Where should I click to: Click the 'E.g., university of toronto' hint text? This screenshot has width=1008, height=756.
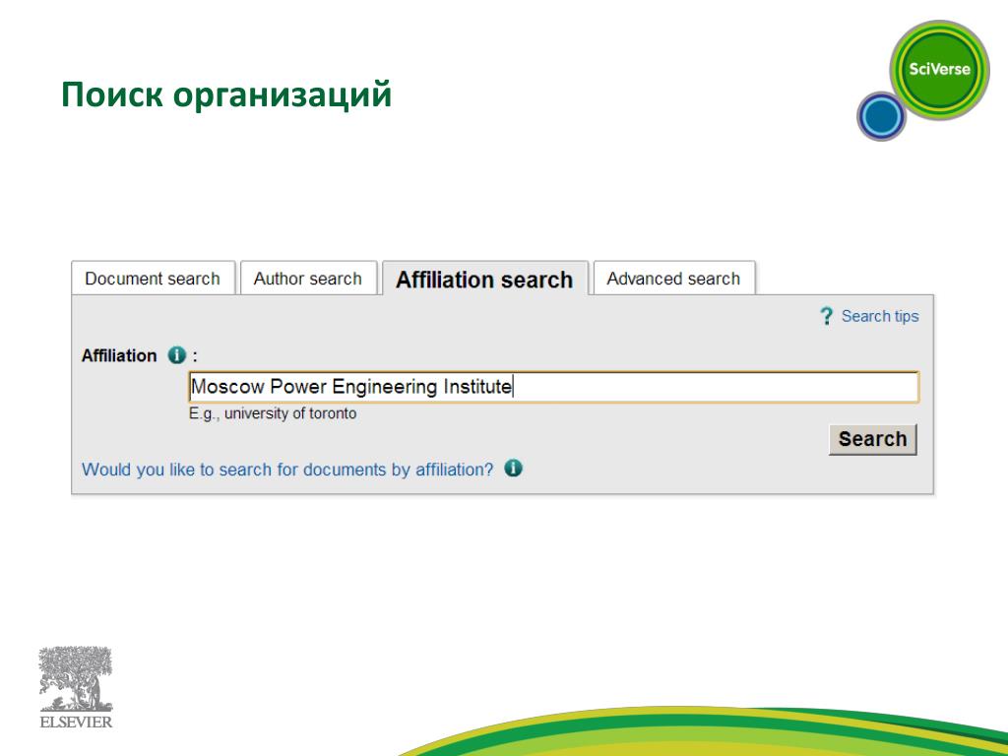273,413
